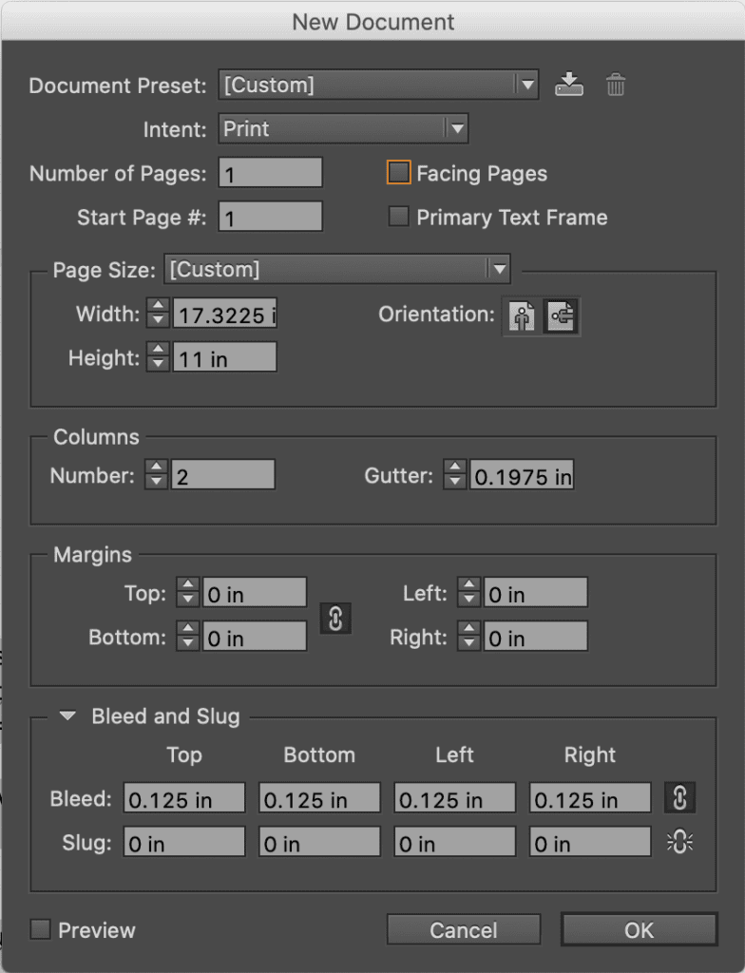This screenshot has height=973, width=745.
Task: Click the Delete Preset trash icon
Action: click(x=615, y=85)
